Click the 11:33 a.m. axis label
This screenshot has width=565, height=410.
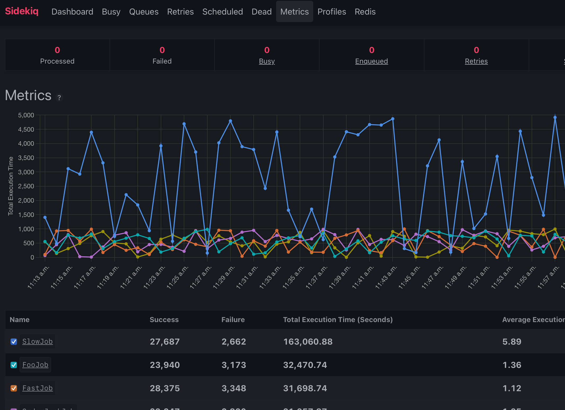pos(270,277)
